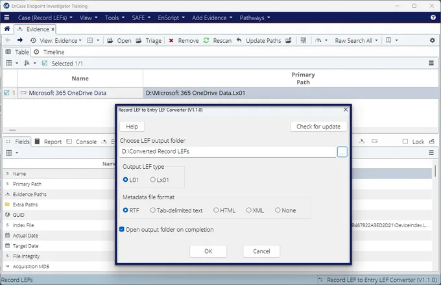Click the Help button in converter dialog
The image size is (441, 285).
click(x=132, y=127)
